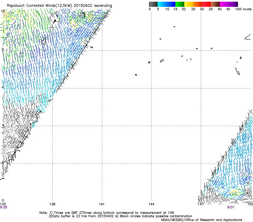Click the longitude label 147
The width and height of the screenshot is (253, 222).
point(201,204)
